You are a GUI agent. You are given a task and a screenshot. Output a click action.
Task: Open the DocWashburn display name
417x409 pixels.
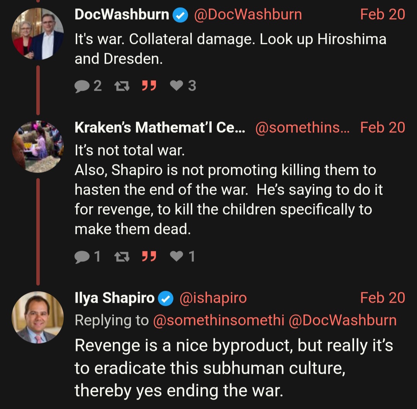point(122,14)
